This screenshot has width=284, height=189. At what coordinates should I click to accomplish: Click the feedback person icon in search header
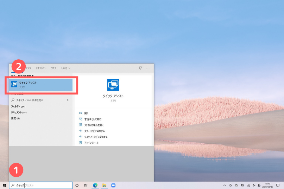140,68
